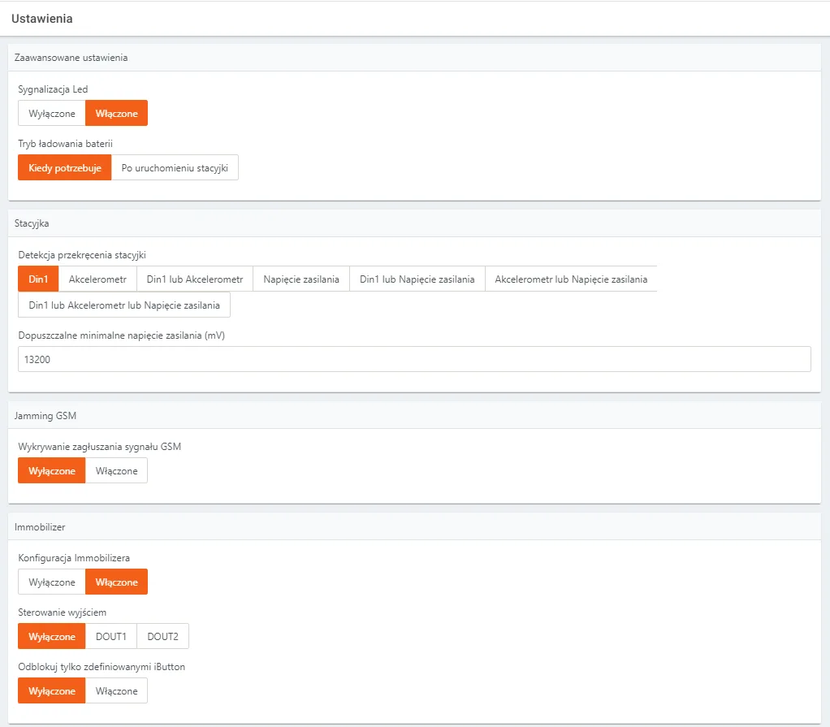Select 'Po uruchomieniu stacyjki' battery charging mode
Viewport: 830px width, 727px height.
tap(175, 168)
